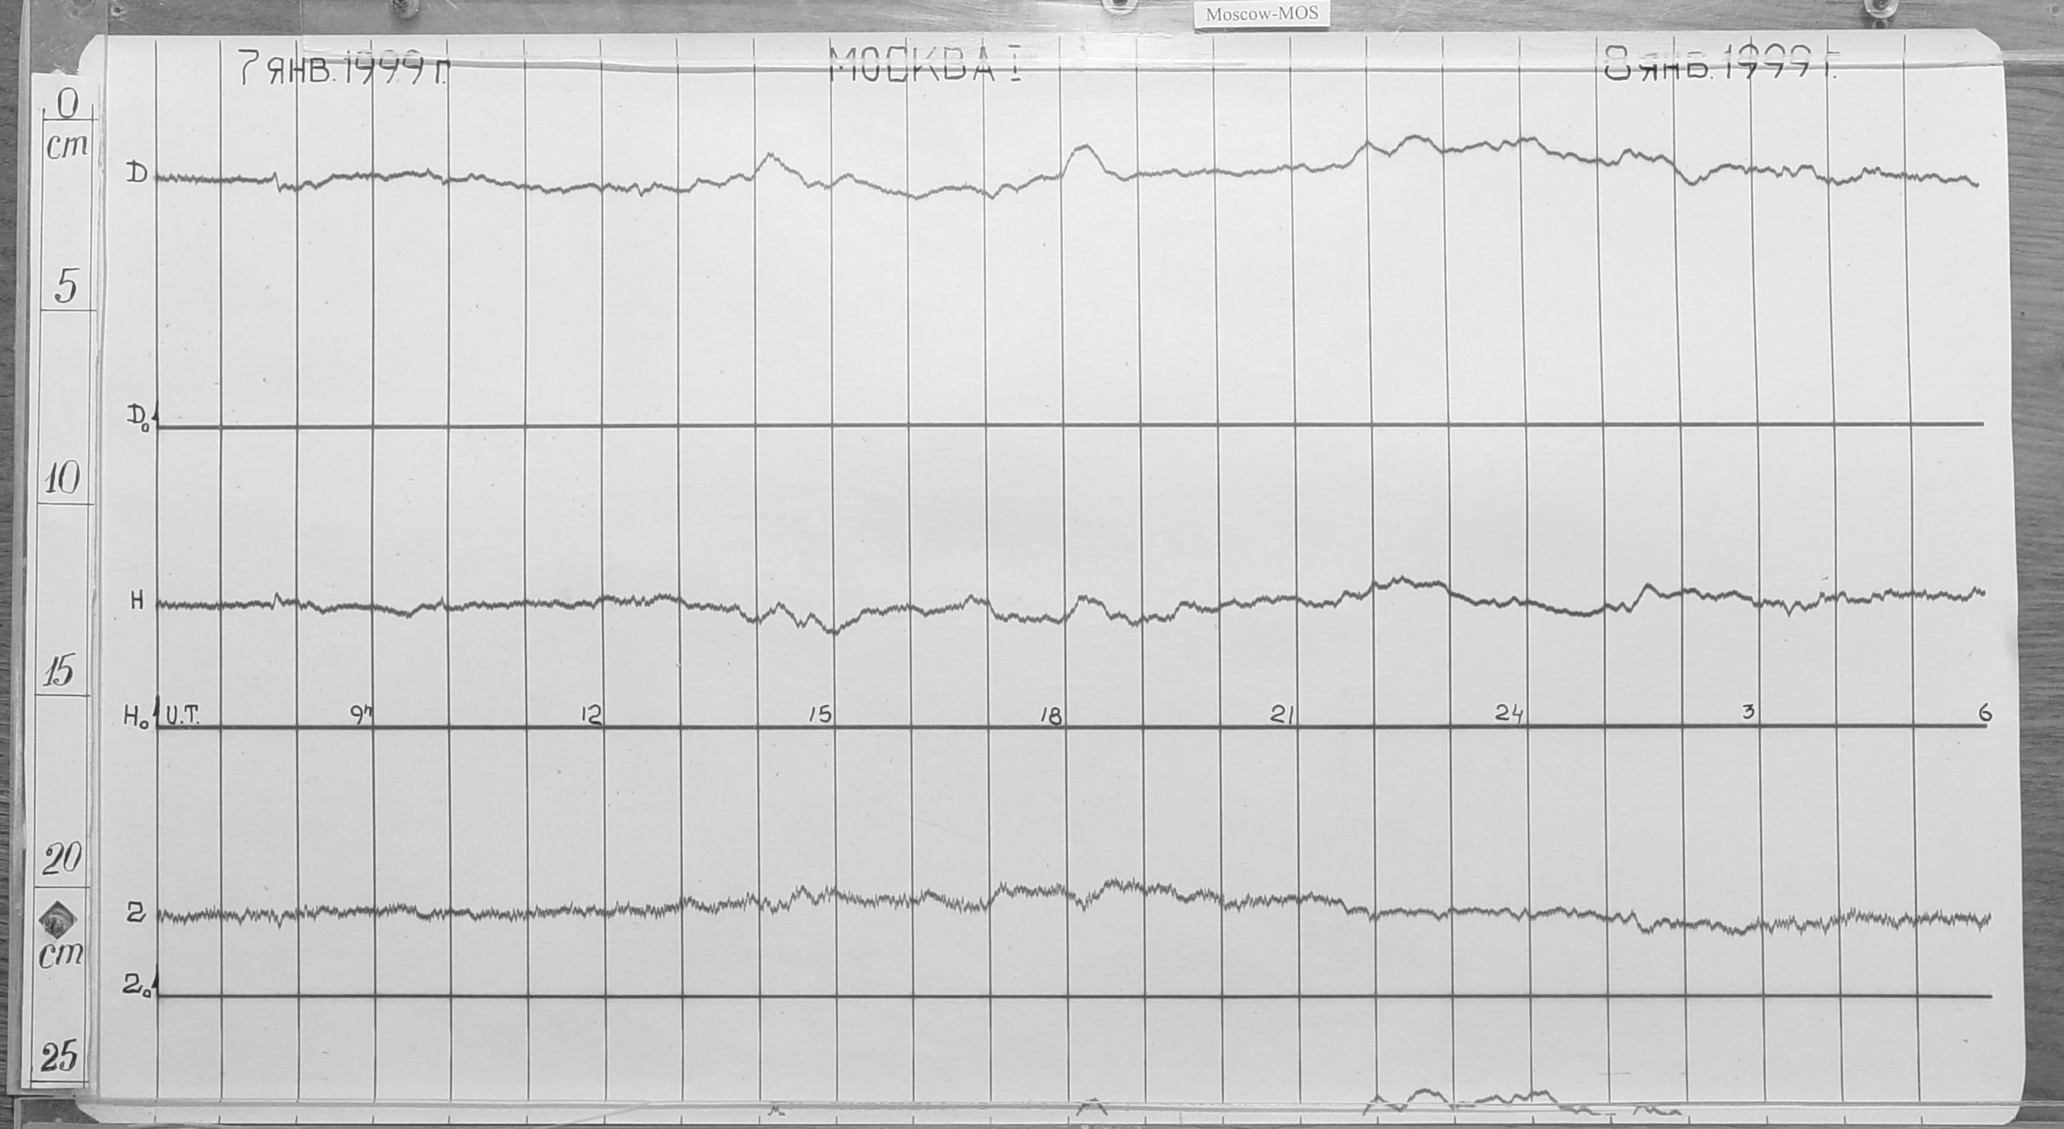Screen dimensions: 2064x1129
Task: Select the 18 hour time marker
Action: (x=1051, y=716)
